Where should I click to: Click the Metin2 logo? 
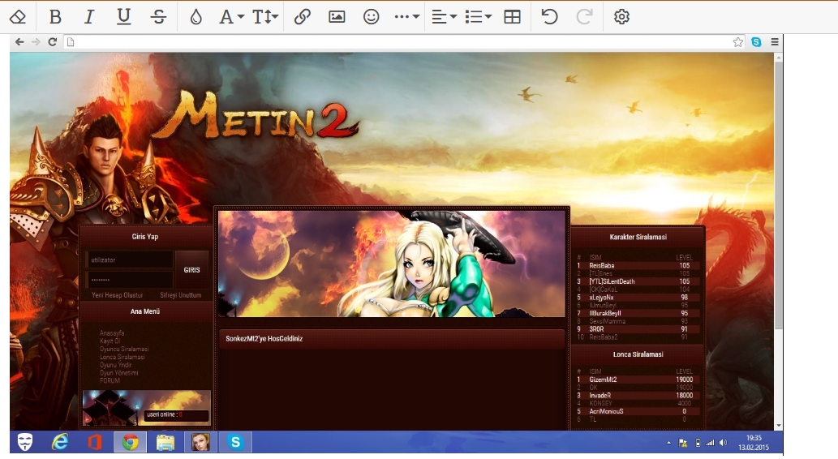tap(256, 117)
